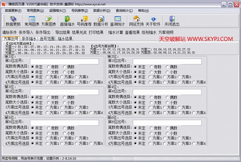Image resolution: width=241 pixels, height=162 pixels.
Task: Switch to the 缩水结果 tab
Action: tap(65, 39)
